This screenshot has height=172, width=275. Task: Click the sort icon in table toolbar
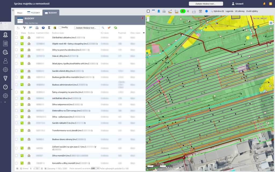tap(31, 28)
